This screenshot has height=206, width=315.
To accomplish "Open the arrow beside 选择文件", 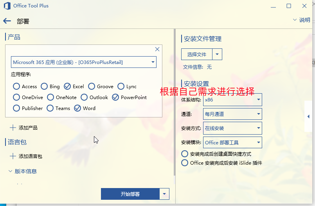I will point(217,54).
